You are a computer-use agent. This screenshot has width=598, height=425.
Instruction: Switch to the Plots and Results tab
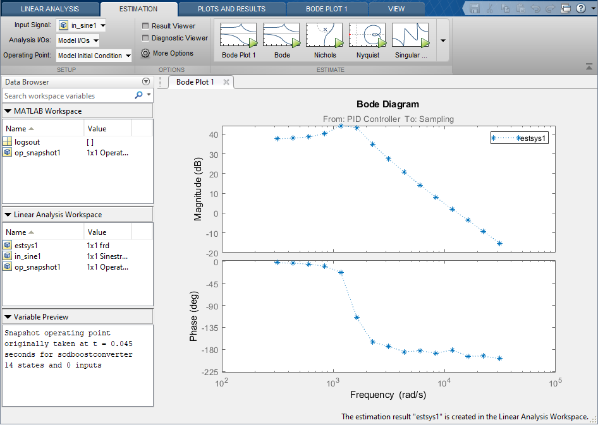click(231, 9)
